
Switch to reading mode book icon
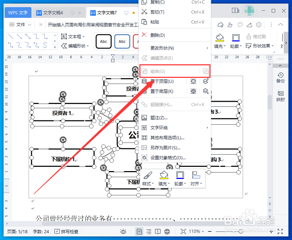pos(158,231)
